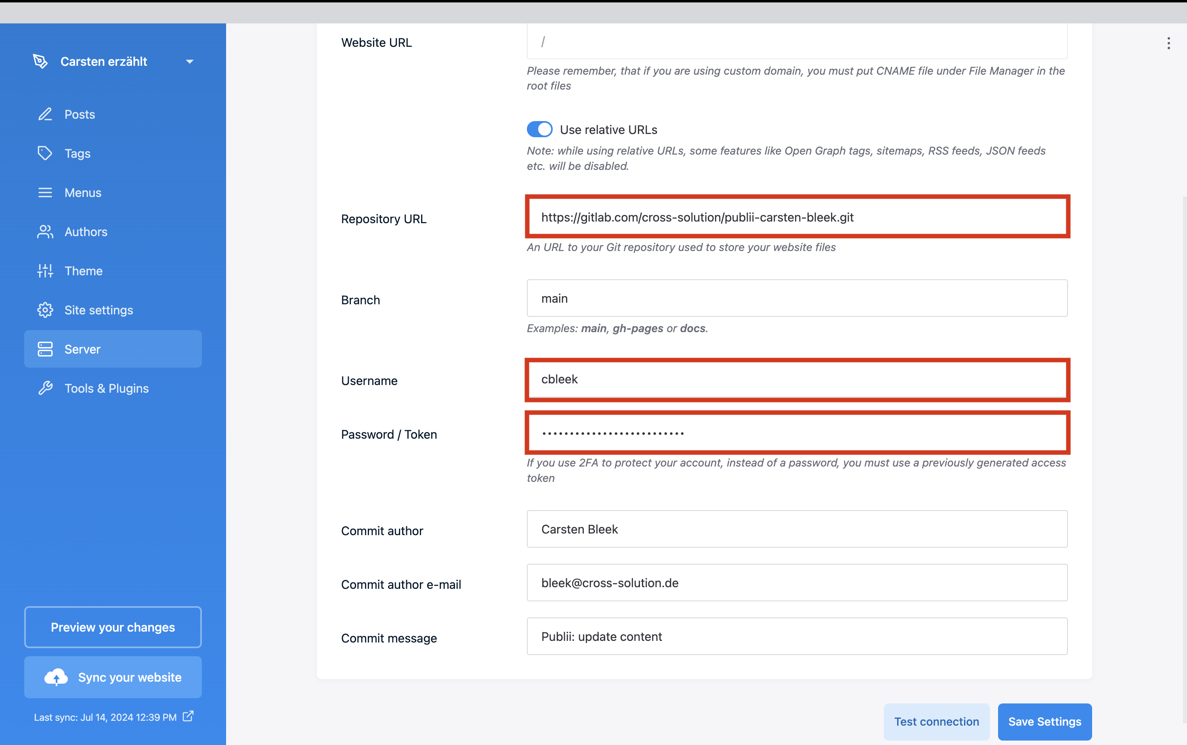Viewport: 1187px width, 745px height.
Task: Focus the Password / Token field
Action: (797, 433)
